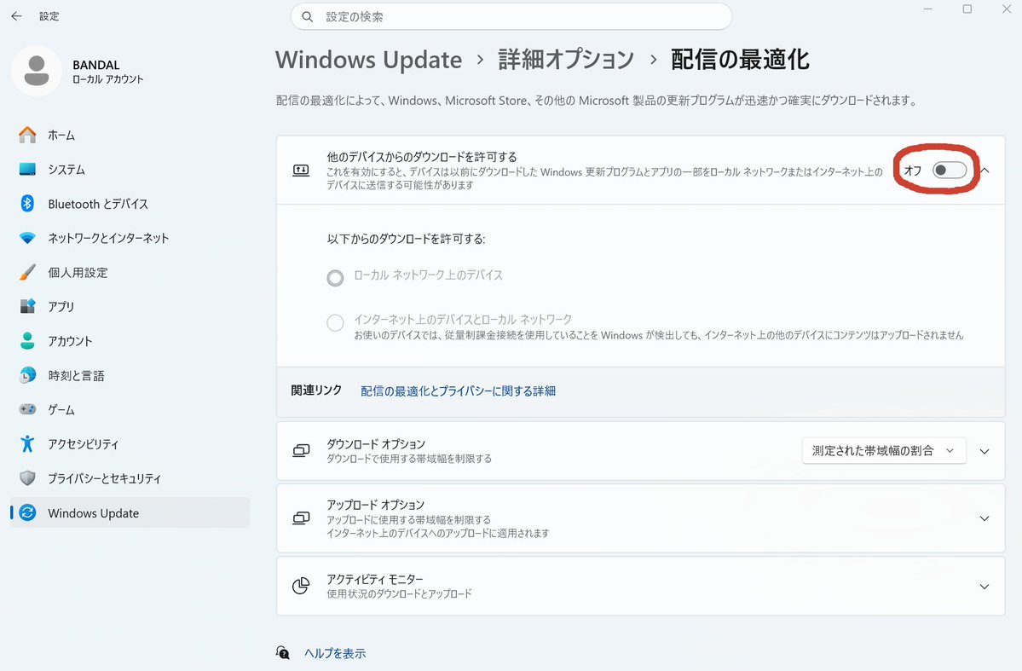This screenshot has height=671, width=1022.
Task: Maximize the Settings window
Action: point(967,9)
